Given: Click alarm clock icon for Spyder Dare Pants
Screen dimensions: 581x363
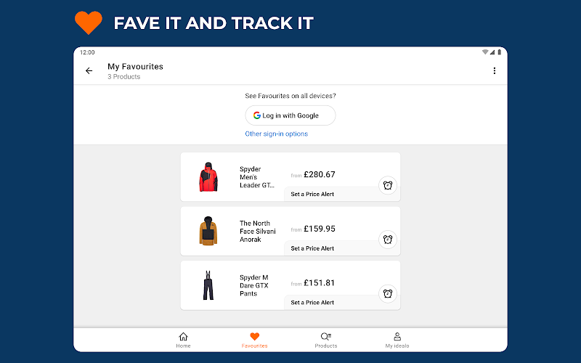Looking at the screenshot, I should click(388, 293).
